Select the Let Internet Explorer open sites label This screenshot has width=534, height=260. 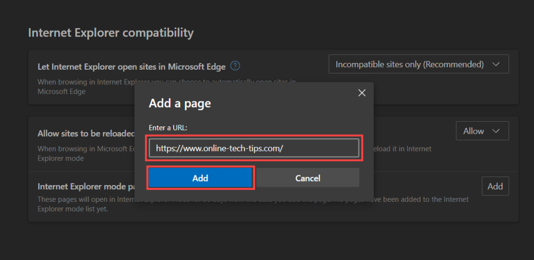tap(131, 67)
